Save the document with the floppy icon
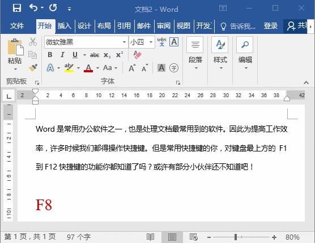This screenshot has width=315, height=243. point(17,8)
